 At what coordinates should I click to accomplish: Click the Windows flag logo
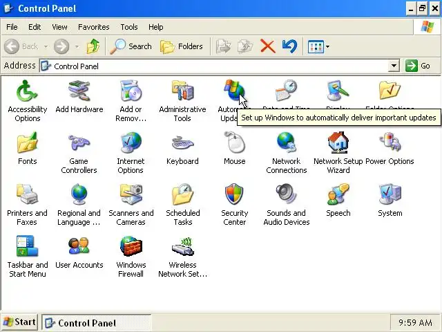coord(427,27)
